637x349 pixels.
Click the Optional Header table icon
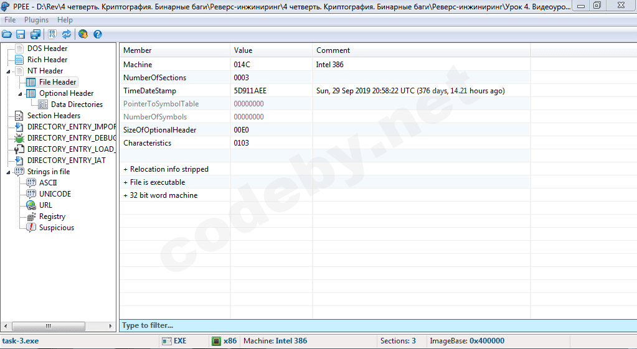[x=31, y=93]
